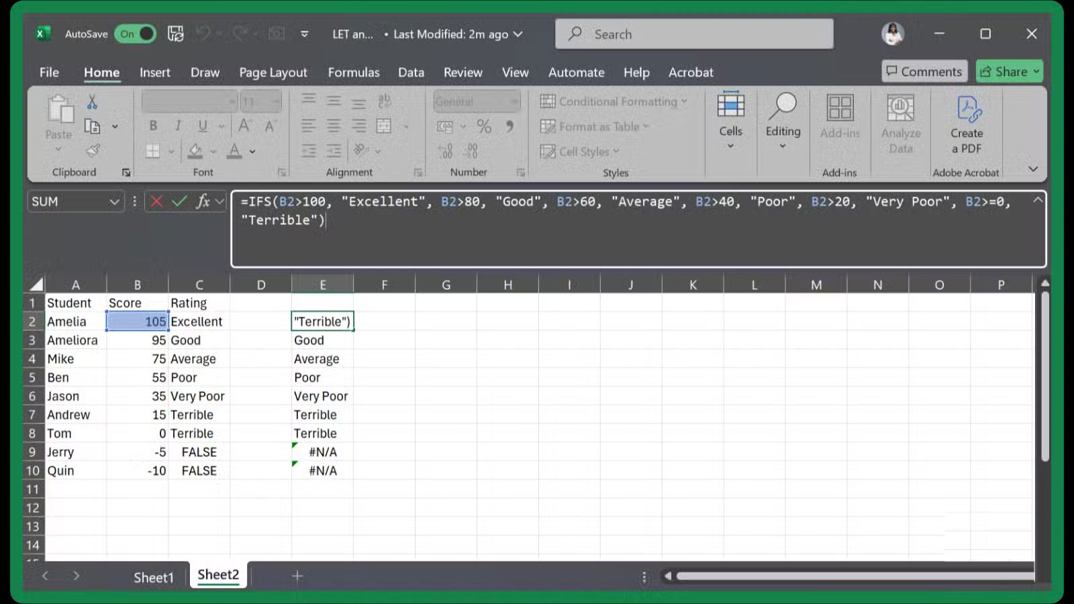Select the Wrap Text icon
This screenshot has width=1074, height=604.
[x=386, y=101]
